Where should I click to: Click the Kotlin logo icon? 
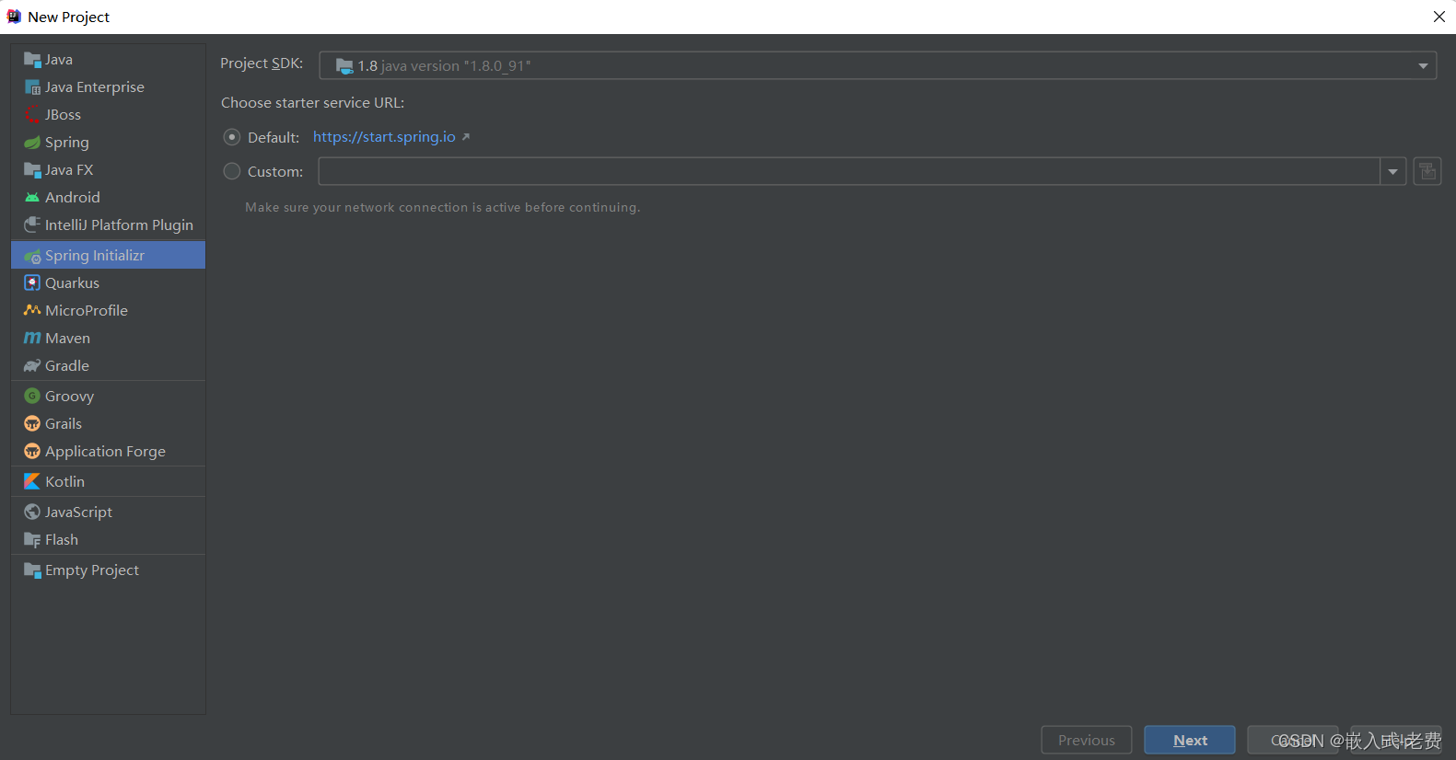point(32,482)
